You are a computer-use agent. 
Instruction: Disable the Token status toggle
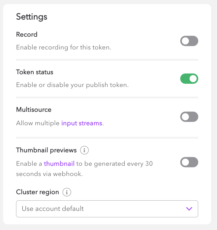click(x=189, y=79)
